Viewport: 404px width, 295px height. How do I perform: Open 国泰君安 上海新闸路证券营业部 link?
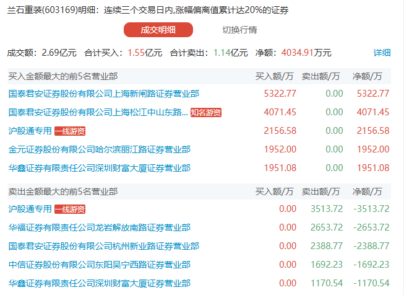[x=103, y=94]
